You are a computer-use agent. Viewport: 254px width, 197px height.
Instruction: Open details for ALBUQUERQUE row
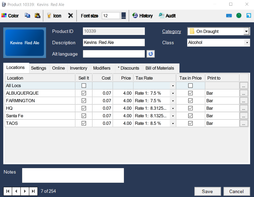point(244,93)
